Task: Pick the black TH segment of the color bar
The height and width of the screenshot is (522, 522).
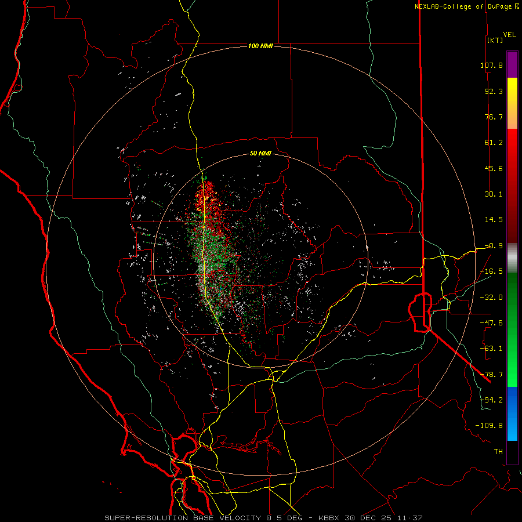Action: (512, 452)
